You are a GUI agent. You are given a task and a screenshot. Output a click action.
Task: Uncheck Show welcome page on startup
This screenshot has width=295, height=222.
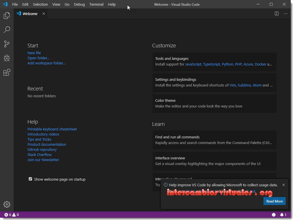(x=30, y=179)
